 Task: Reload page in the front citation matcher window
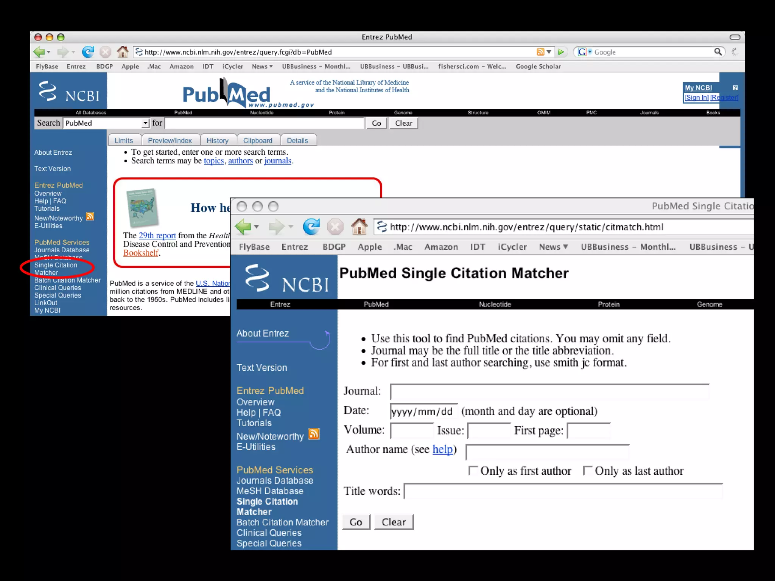tap(311, 227)
